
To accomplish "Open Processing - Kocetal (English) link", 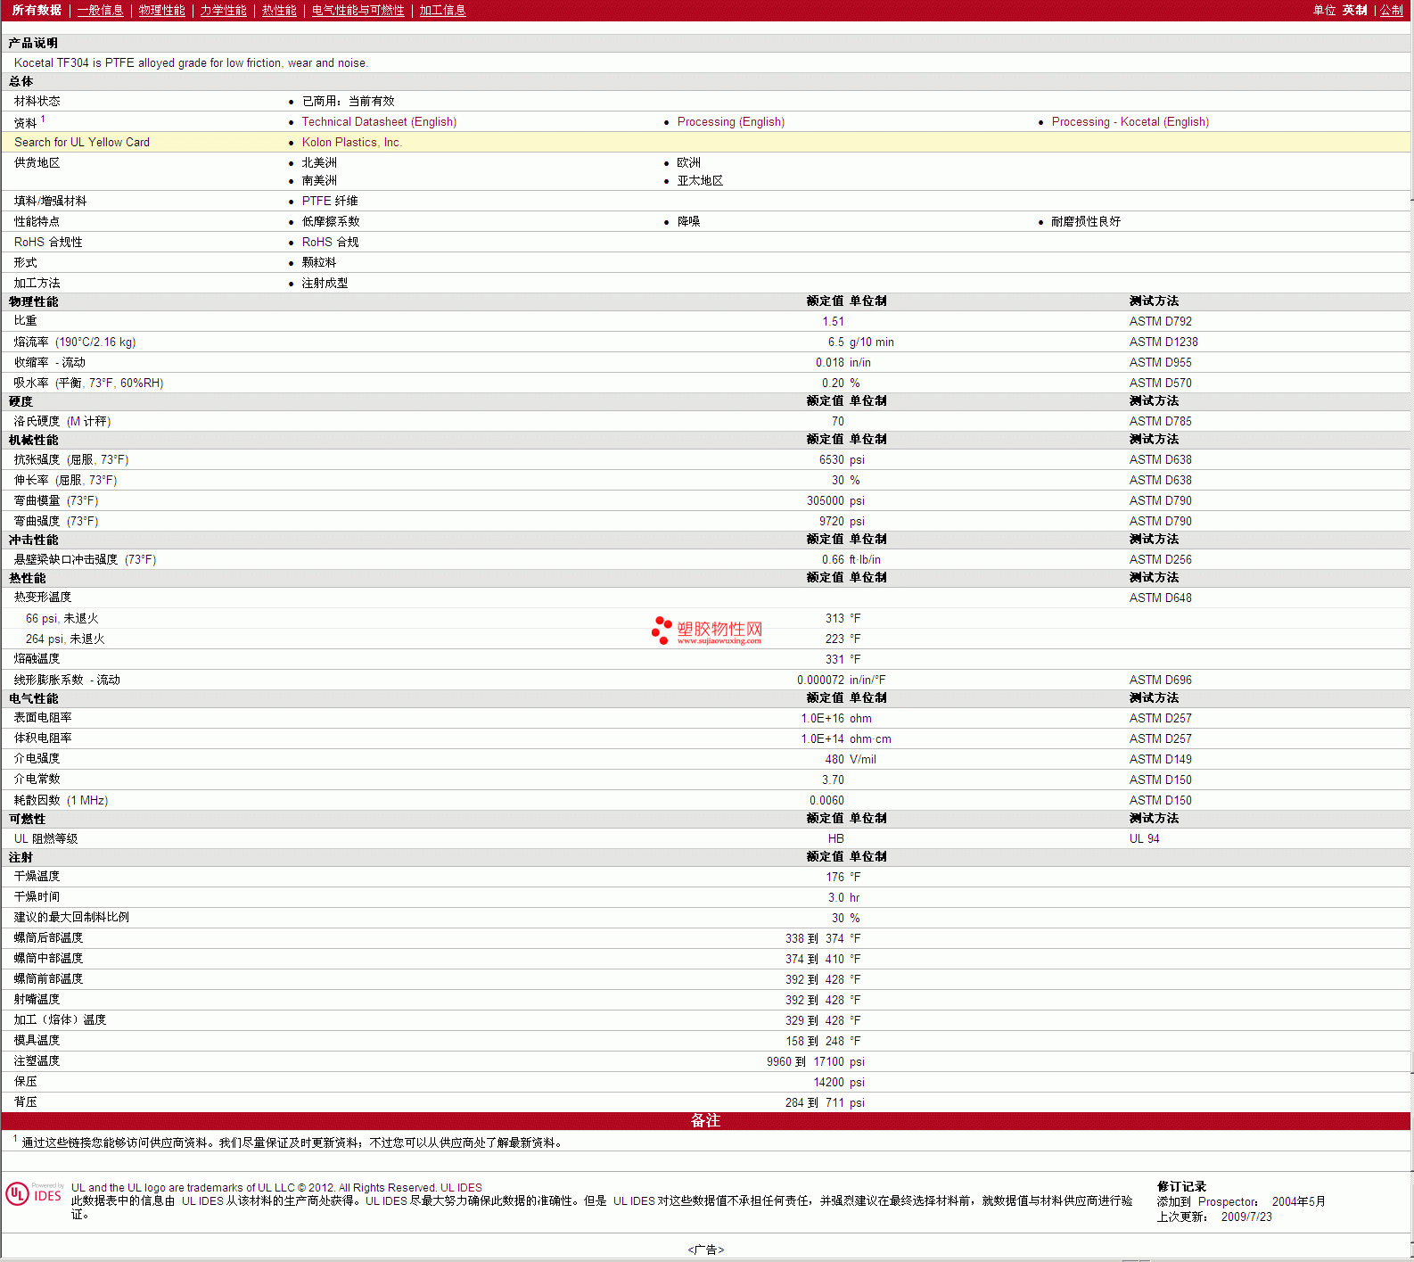I will pyautogui.click(x=1130, y=122).
